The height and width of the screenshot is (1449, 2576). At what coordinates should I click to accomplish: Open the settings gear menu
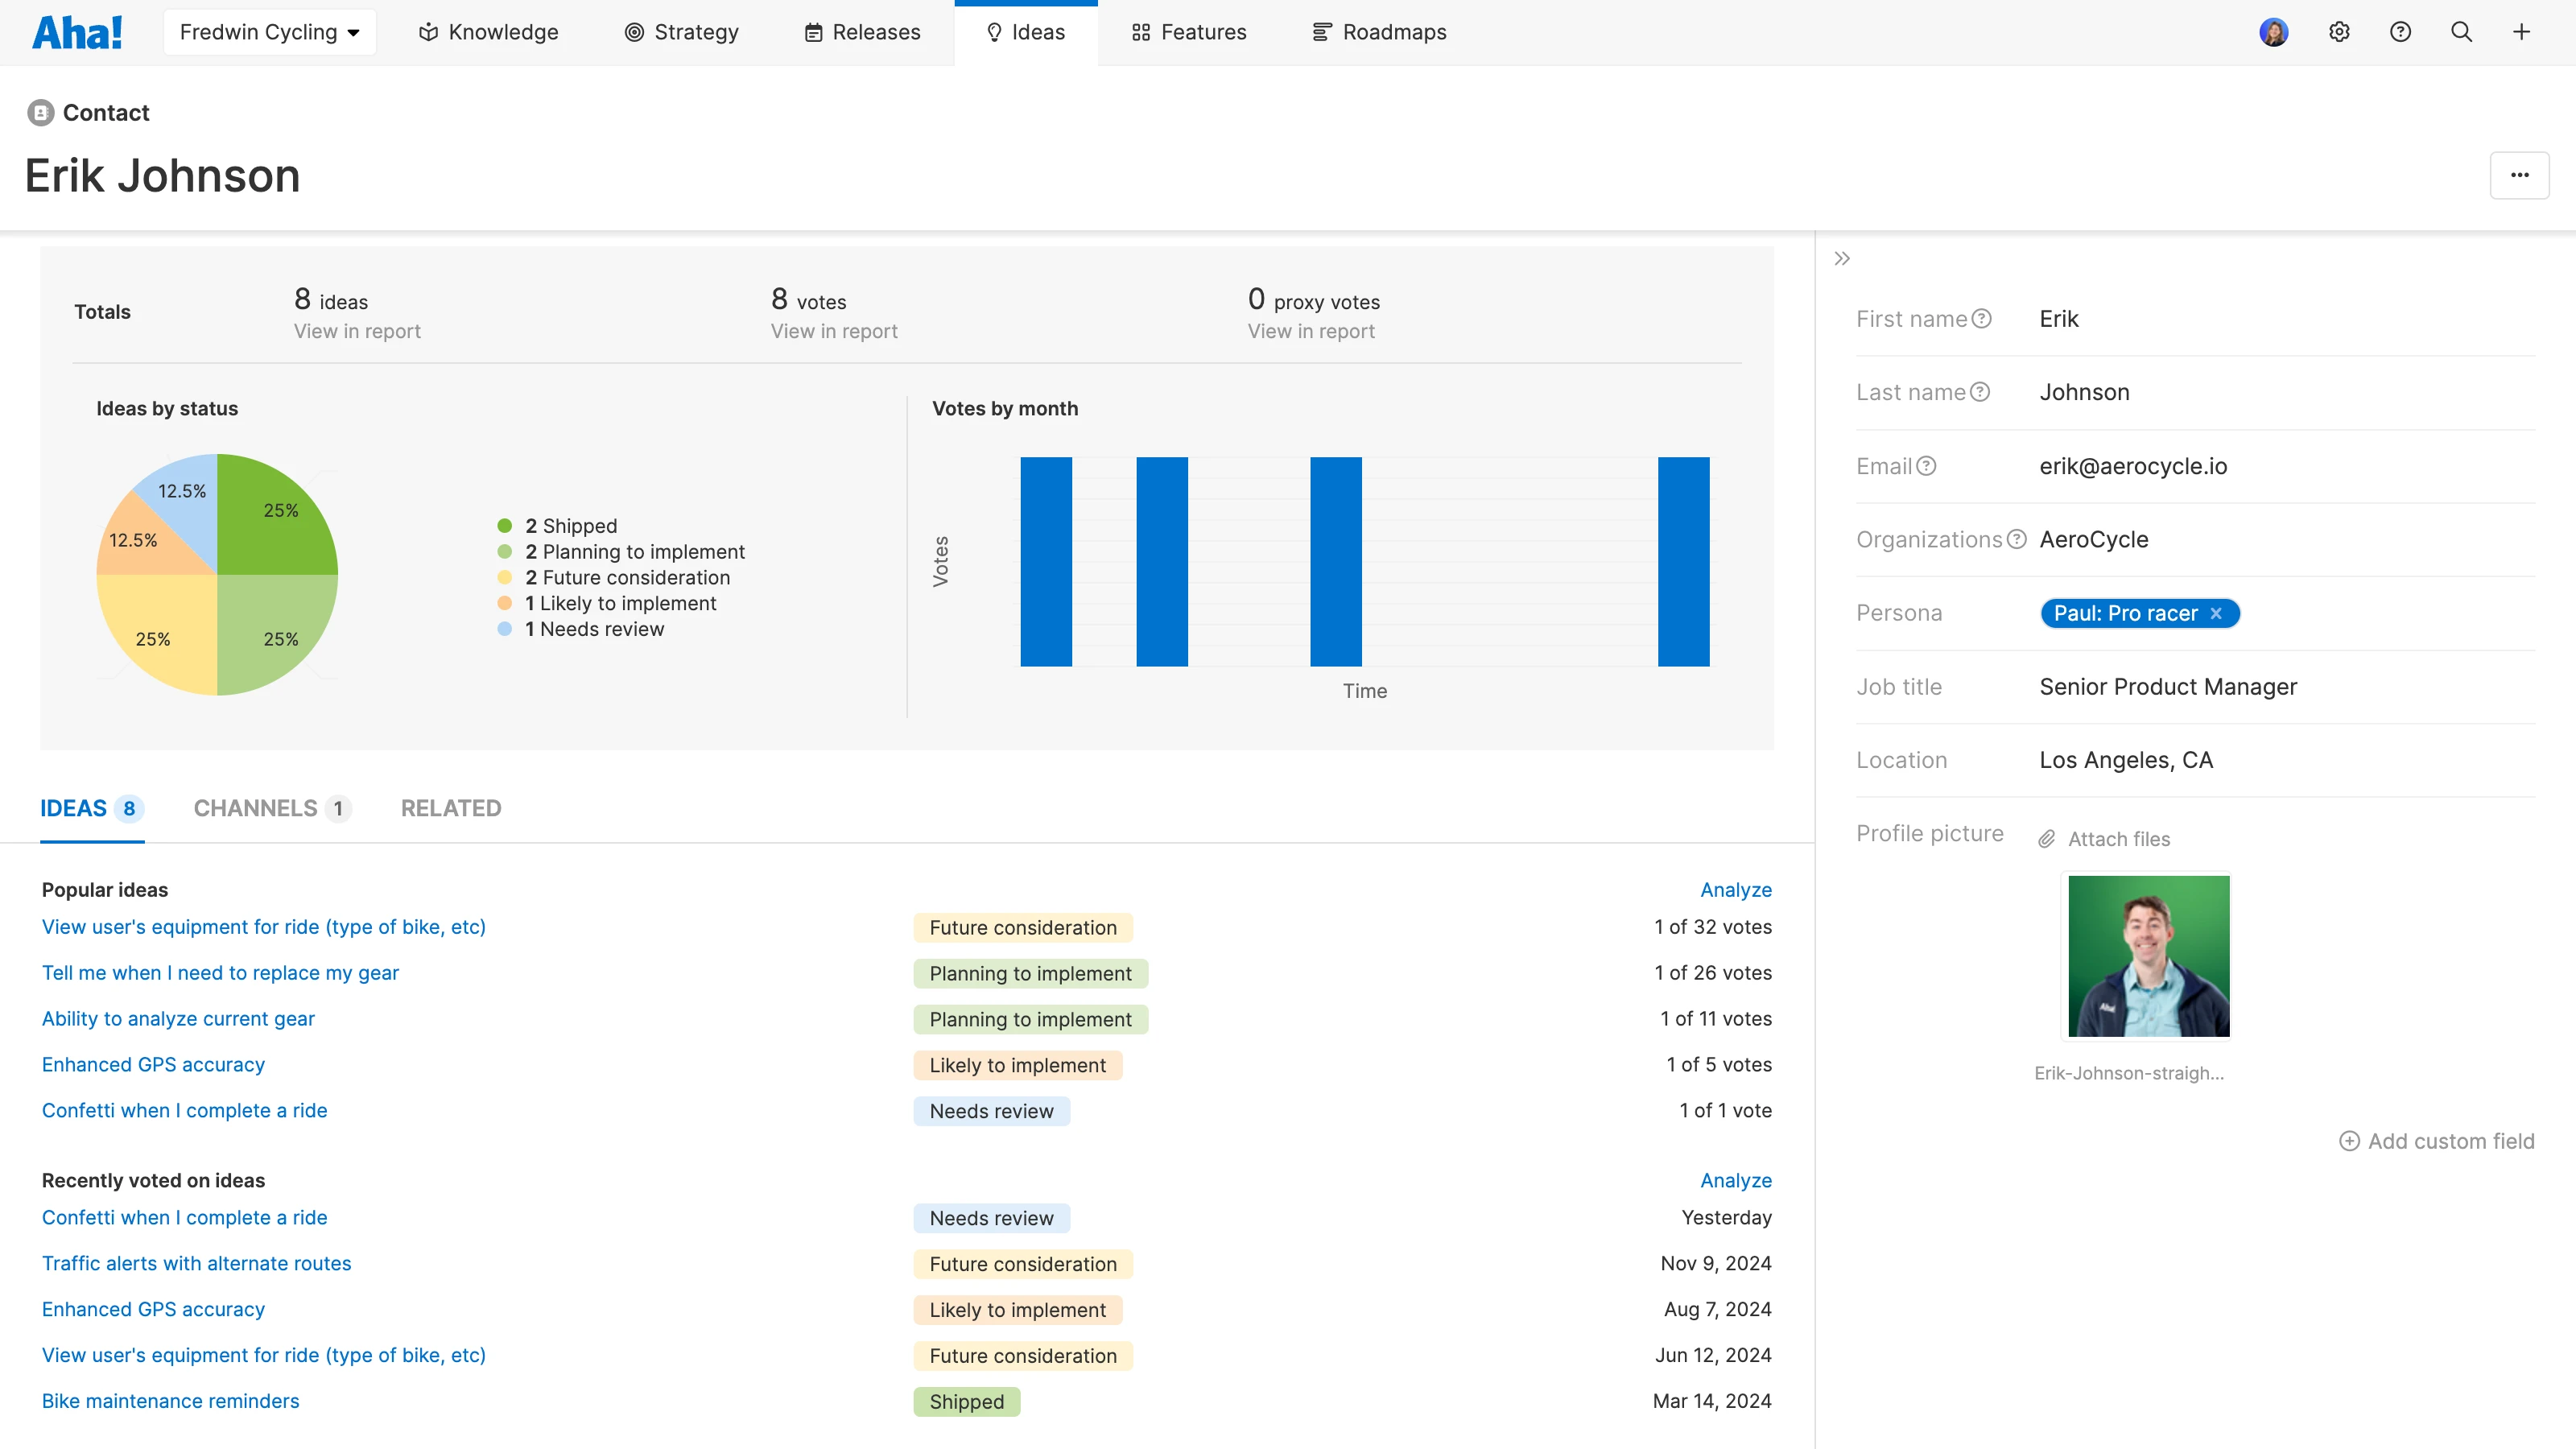coord(2340,31)
